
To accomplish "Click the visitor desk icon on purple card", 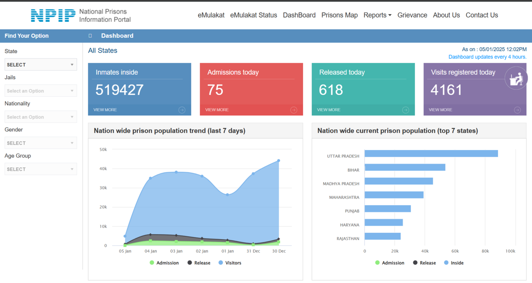I will click(516, 78).
